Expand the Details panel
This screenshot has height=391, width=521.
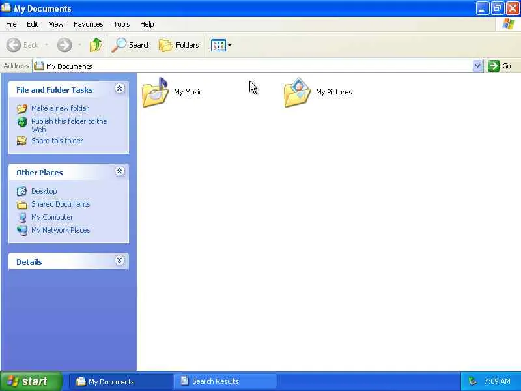(120, 260)
